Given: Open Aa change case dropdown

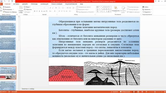Looking at the screenshot, I should coord(50,11).
